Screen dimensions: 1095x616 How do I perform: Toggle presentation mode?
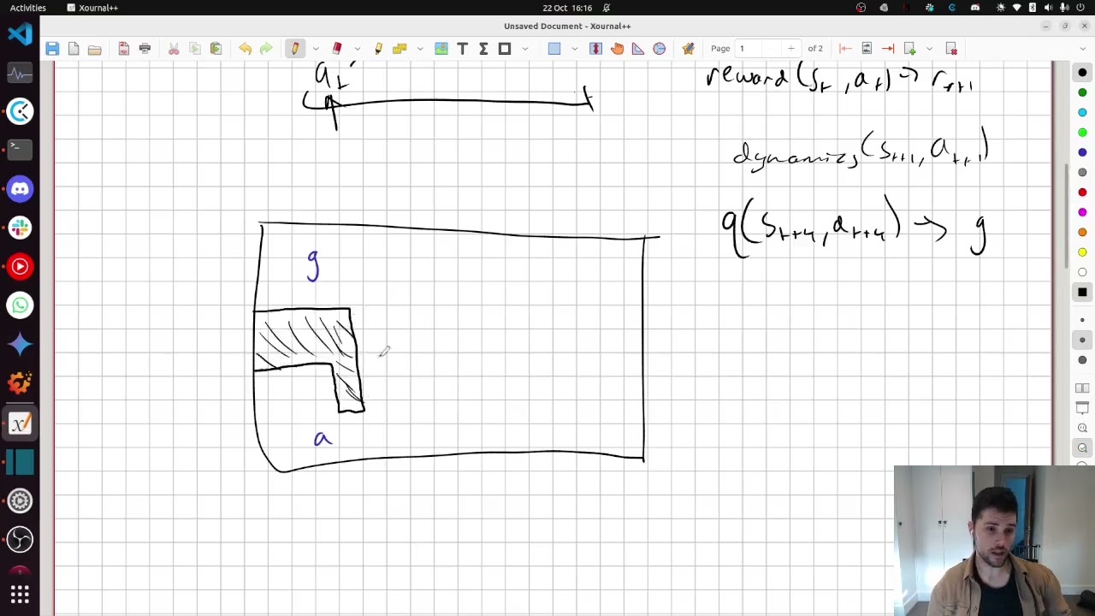(1082, 408)
